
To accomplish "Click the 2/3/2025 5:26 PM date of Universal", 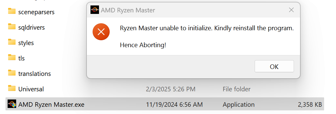I will pyautogui.click(x=171, y=89).
